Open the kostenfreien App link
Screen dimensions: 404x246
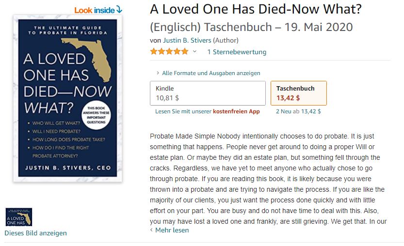[x=236, y=111]
